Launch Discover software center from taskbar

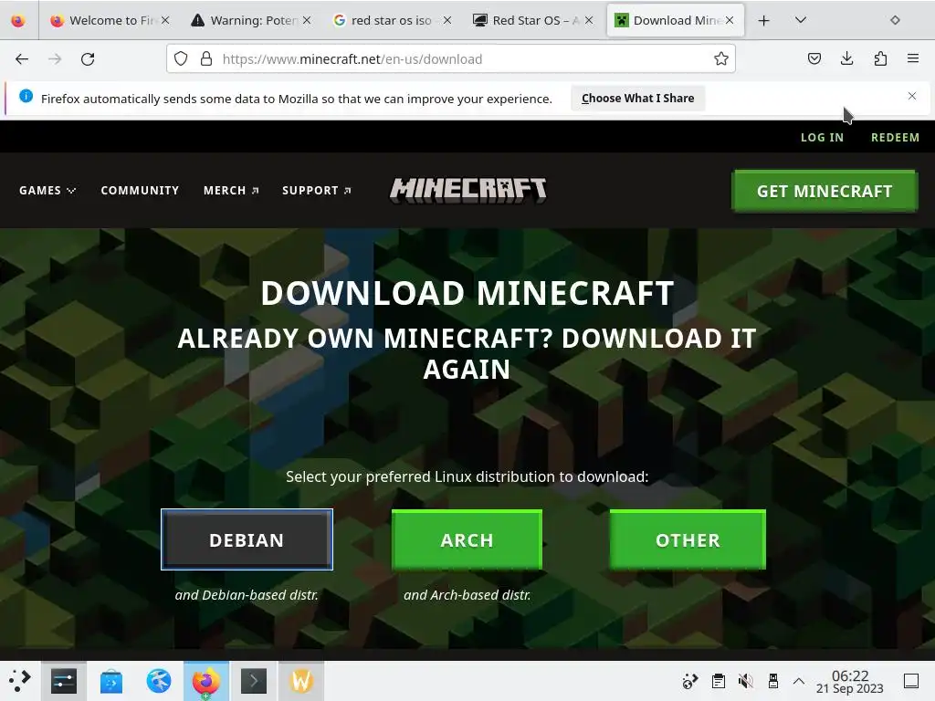click(111, 681)
